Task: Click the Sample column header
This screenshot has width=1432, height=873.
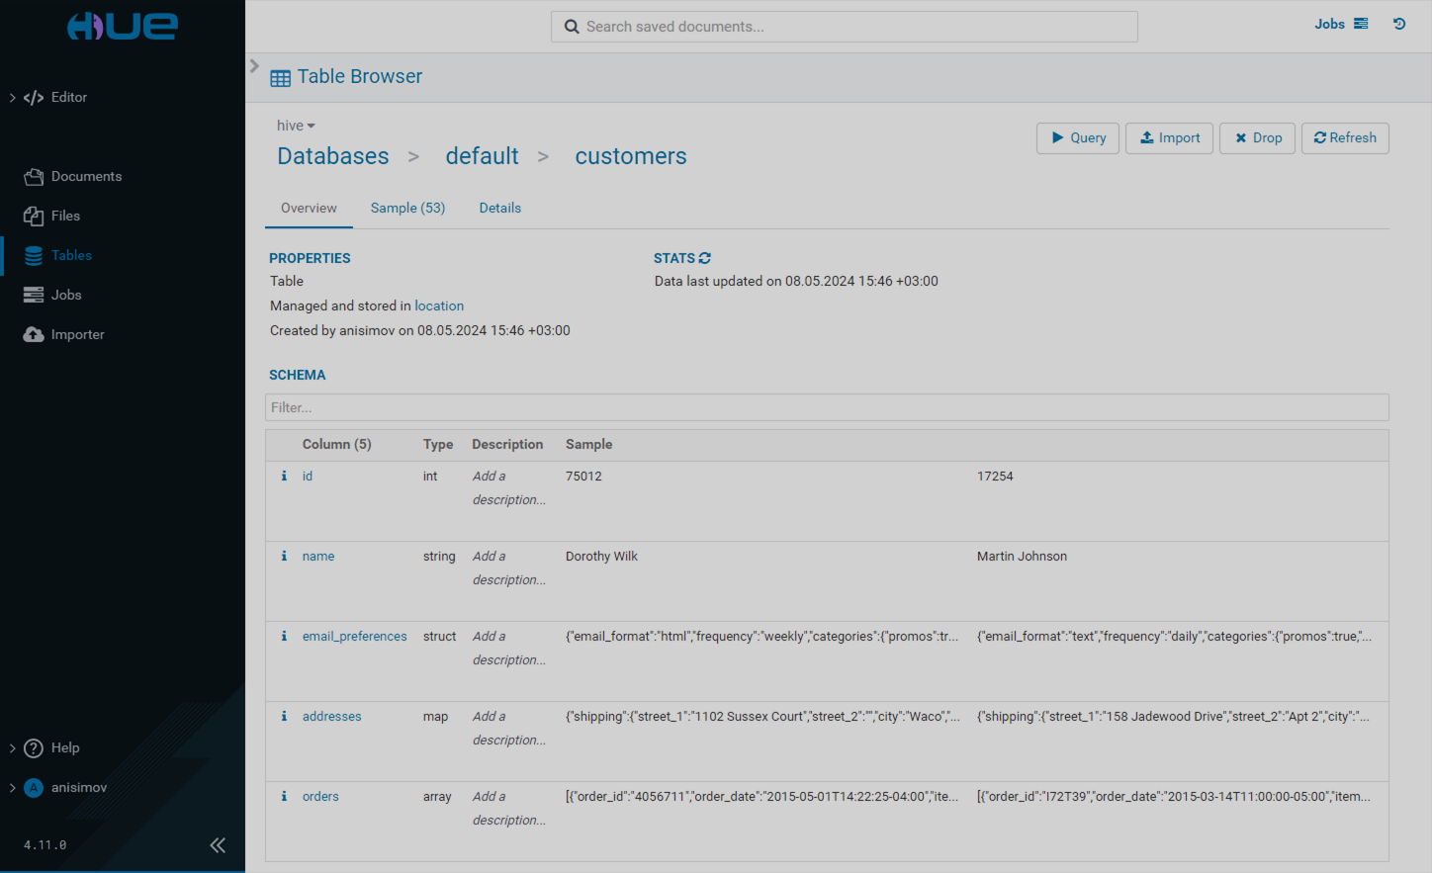Action: [x=588, y=445]
